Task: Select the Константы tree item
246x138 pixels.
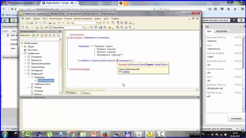Action: pyautogui.click(x=33, y=50)
